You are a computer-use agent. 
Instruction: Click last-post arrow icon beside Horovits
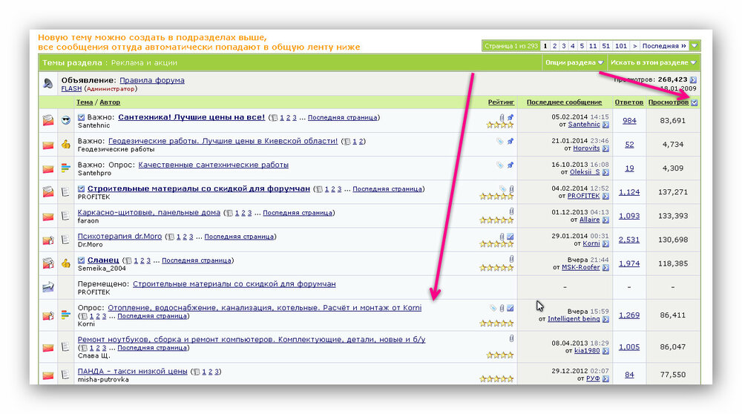[x=605, y=148]
